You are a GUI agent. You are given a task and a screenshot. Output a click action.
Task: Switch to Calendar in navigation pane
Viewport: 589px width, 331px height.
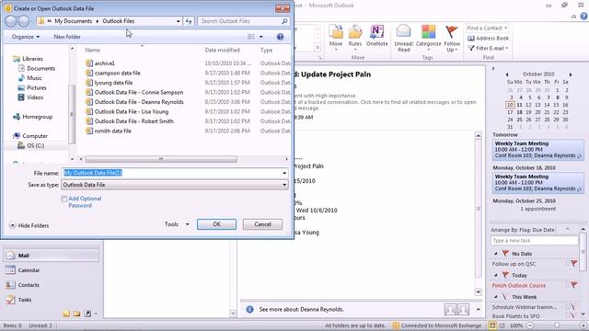click(52, 269)
